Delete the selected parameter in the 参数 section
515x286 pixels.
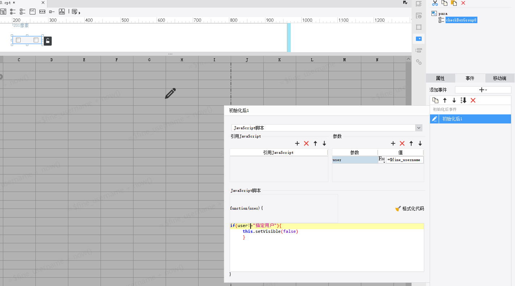(x=402, y=143)
